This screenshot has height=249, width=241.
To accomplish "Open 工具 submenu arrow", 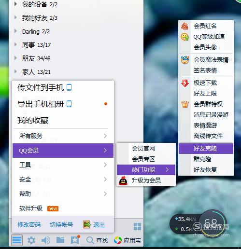I will 105,165.
